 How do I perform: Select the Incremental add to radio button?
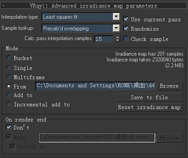[x=8, y=104]
